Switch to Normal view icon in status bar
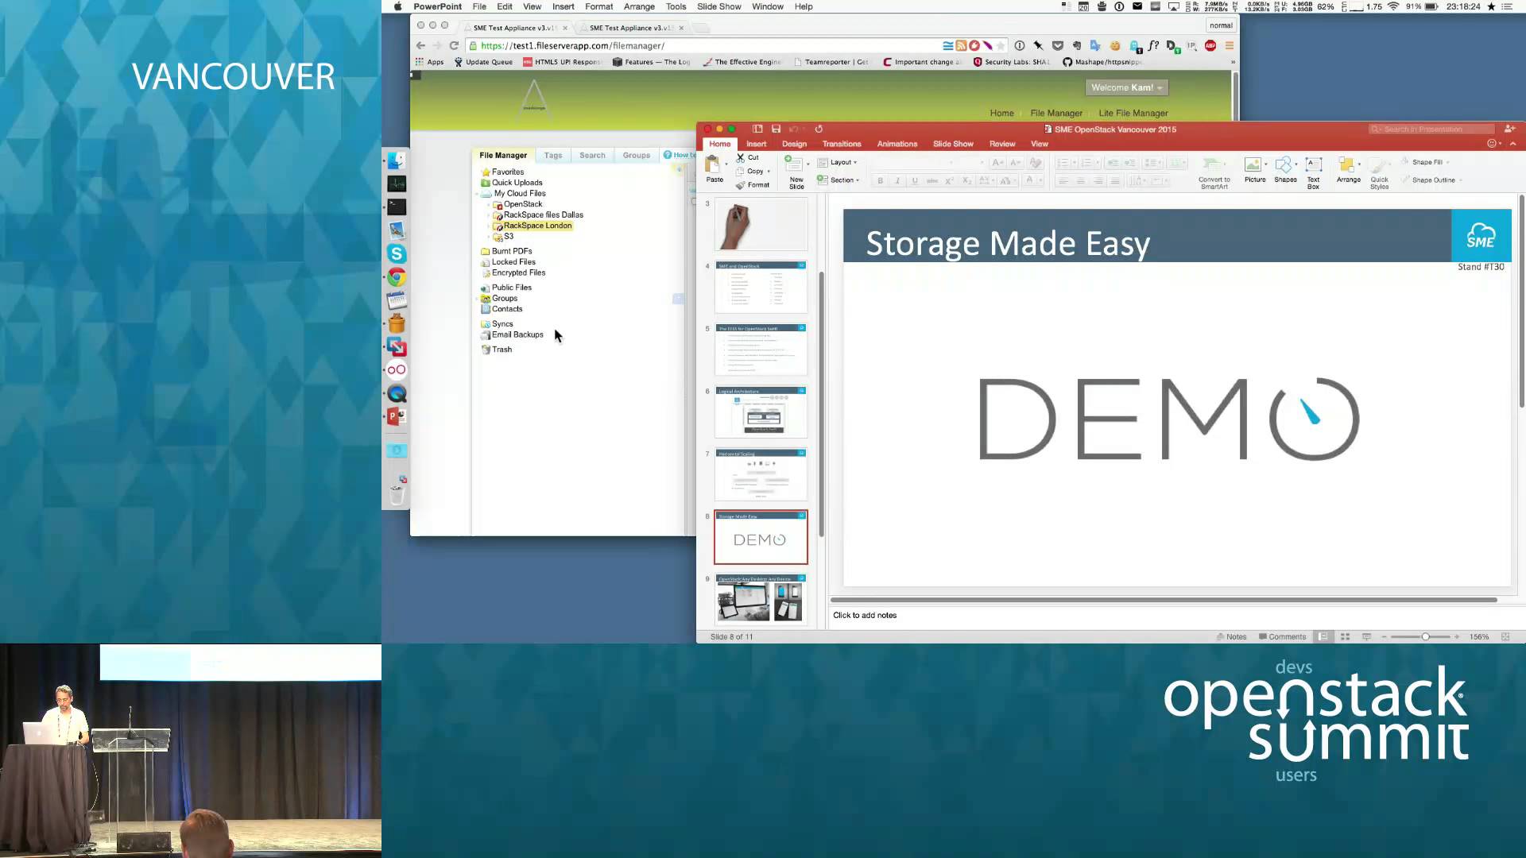This screenshot has width=1526, height=858. [x=1323, y=636]
